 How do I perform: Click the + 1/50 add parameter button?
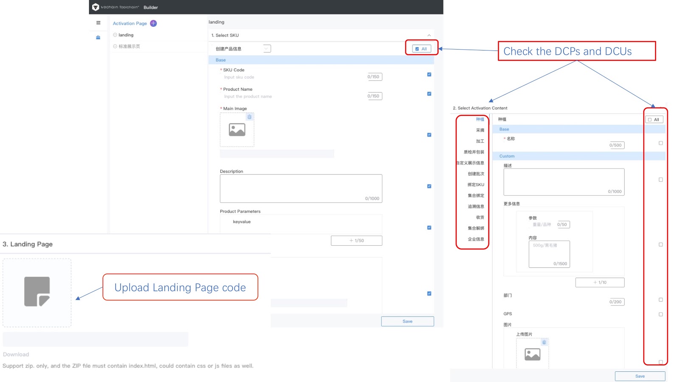(x=356, y=241)
